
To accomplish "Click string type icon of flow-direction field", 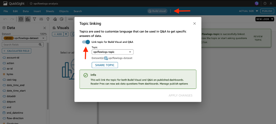I will pos(4,118).
